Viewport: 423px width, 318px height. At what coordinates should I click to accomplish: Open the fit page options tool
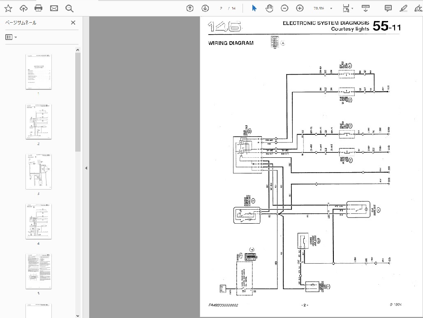[346, 8]
